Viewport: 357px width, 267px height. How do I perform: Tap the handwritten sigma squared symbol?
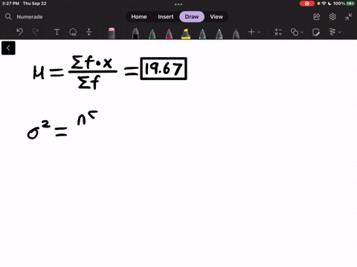point(39,130)
